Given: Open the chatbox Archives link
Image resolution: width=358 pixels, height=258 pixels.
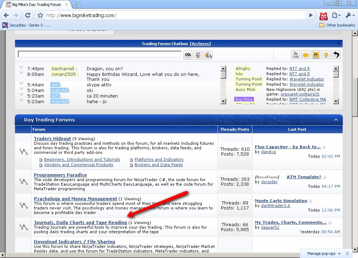Looking at the screenshot, I should pos(200,44).
